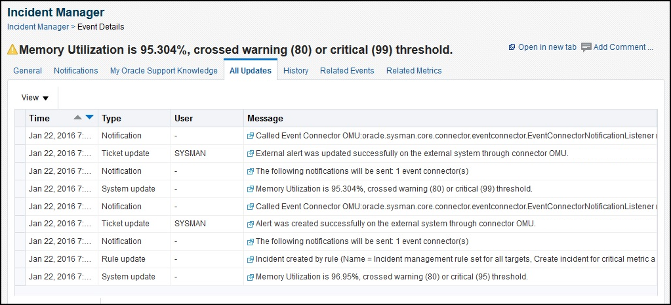This screenshot has height=305, width=671.
Task: Open the Notifications tab
Action: [75, 71]
